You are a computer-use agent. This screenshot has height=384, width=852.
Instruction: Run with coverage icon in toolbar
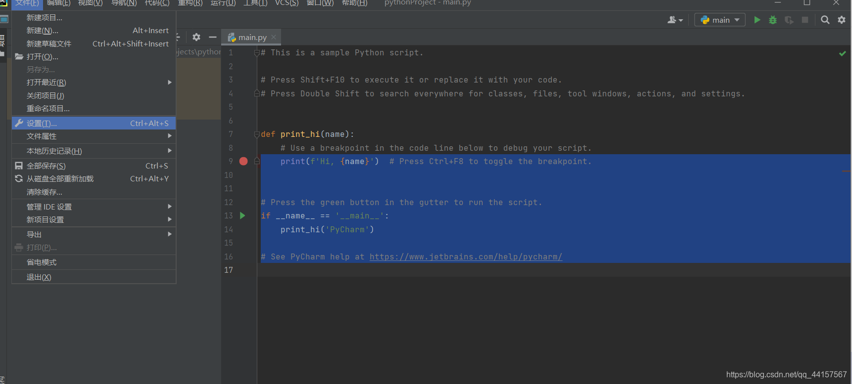click(x=789, y=20)
